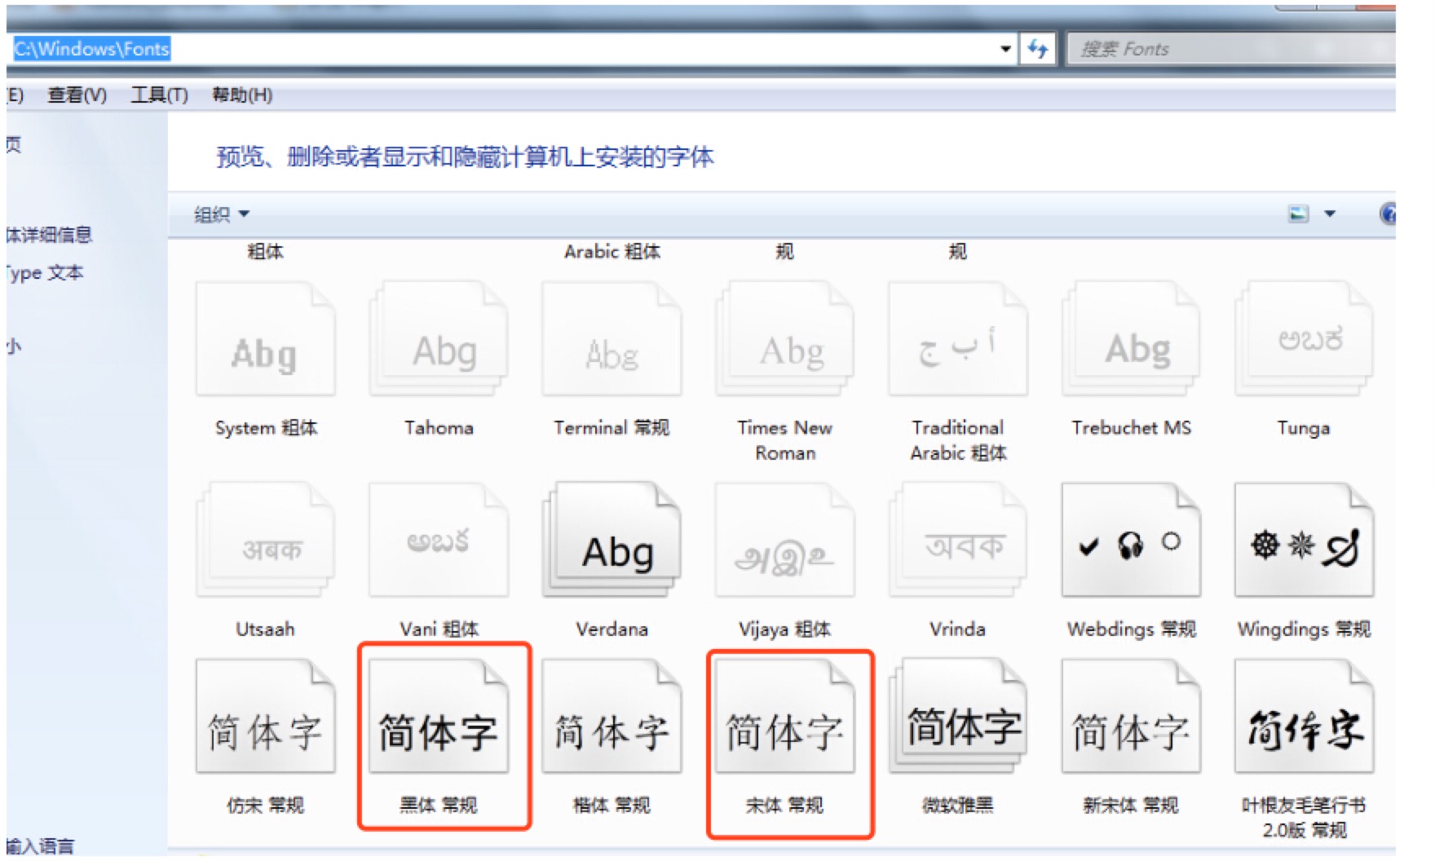The width and height of the screenshot is (1435, 861).
Task: Click the change view icon
Action: click(1298, 214)
